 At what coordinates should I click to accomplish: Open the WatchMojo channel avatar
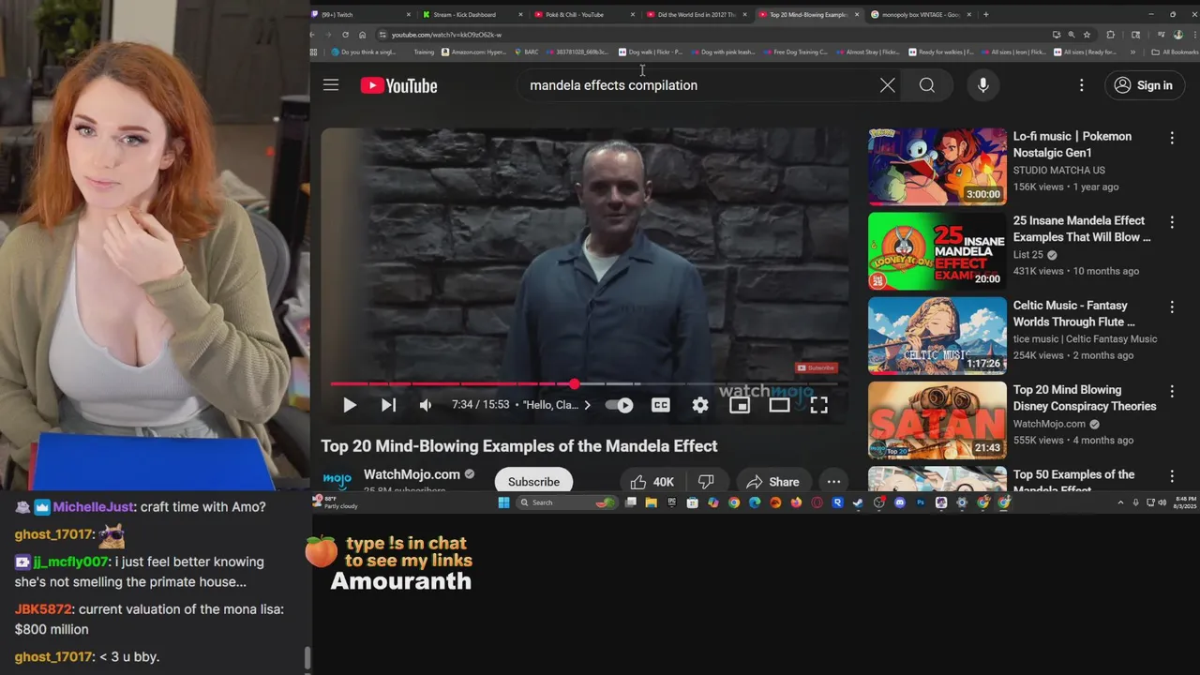coord(337,480)
